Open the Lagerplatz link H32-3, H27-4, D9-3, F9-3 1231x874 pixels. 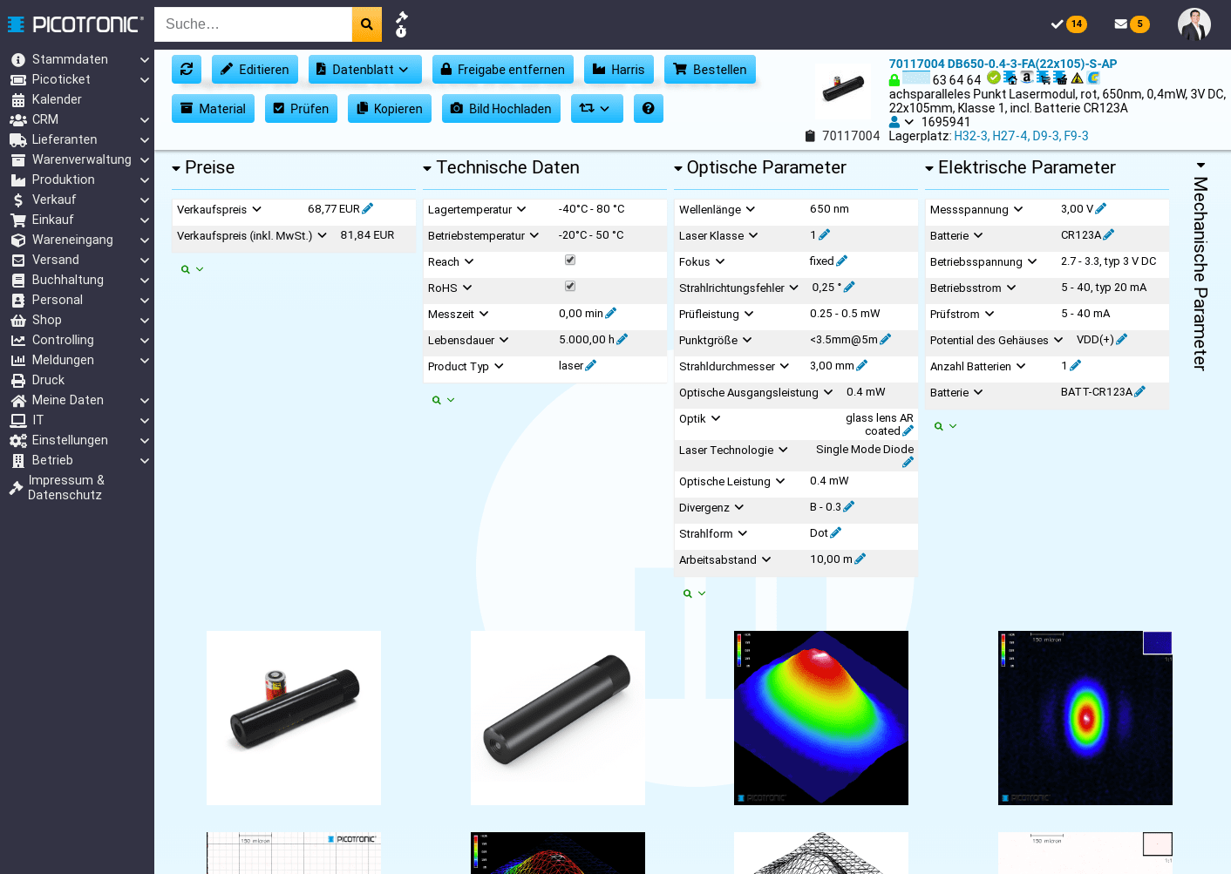coord(1021,136)
